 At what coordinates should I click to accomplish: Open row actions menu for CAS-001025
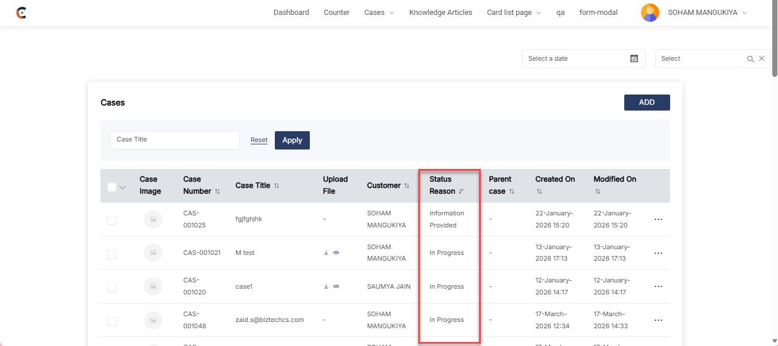pyautogui.click(x=658, y=219)
